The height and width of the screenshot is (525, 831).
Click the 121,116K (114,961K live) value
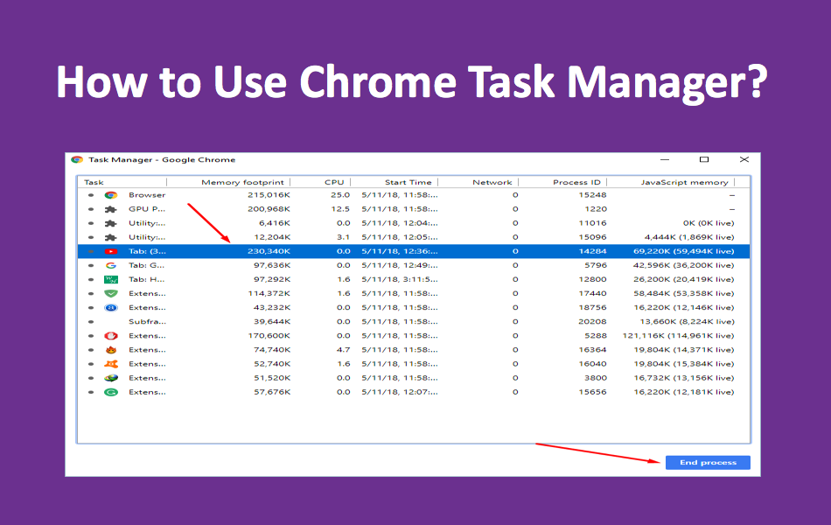pos(679,336)
